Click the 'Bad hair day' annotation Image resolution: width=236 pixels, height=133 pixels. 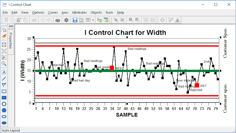(x=81, y=80)
